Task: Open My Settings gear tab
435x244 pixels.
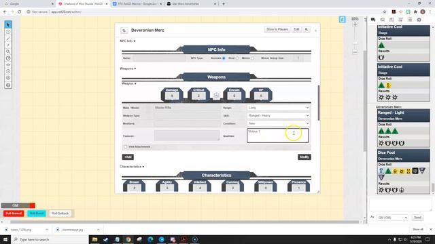Action: pyautogui.click(x=419, y=20)
